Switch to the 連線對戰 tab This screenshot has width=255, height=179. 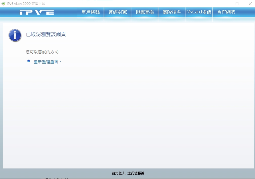pyautogui.click(x=118, y=12)
